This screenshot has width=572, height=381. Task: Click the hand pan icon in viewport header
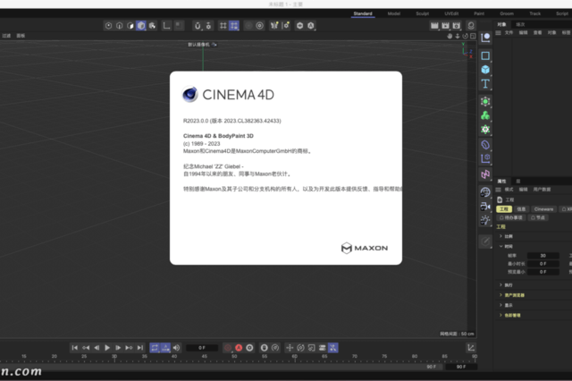[x=450, y=36]
